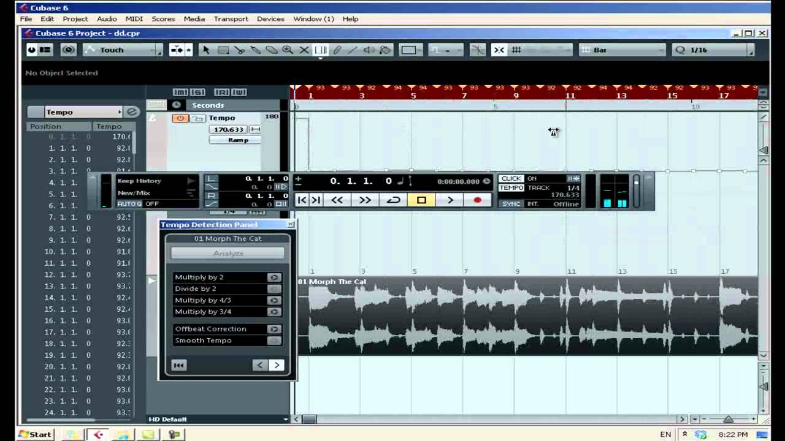
Task: Click the red Record button
Action: point(478,200)
